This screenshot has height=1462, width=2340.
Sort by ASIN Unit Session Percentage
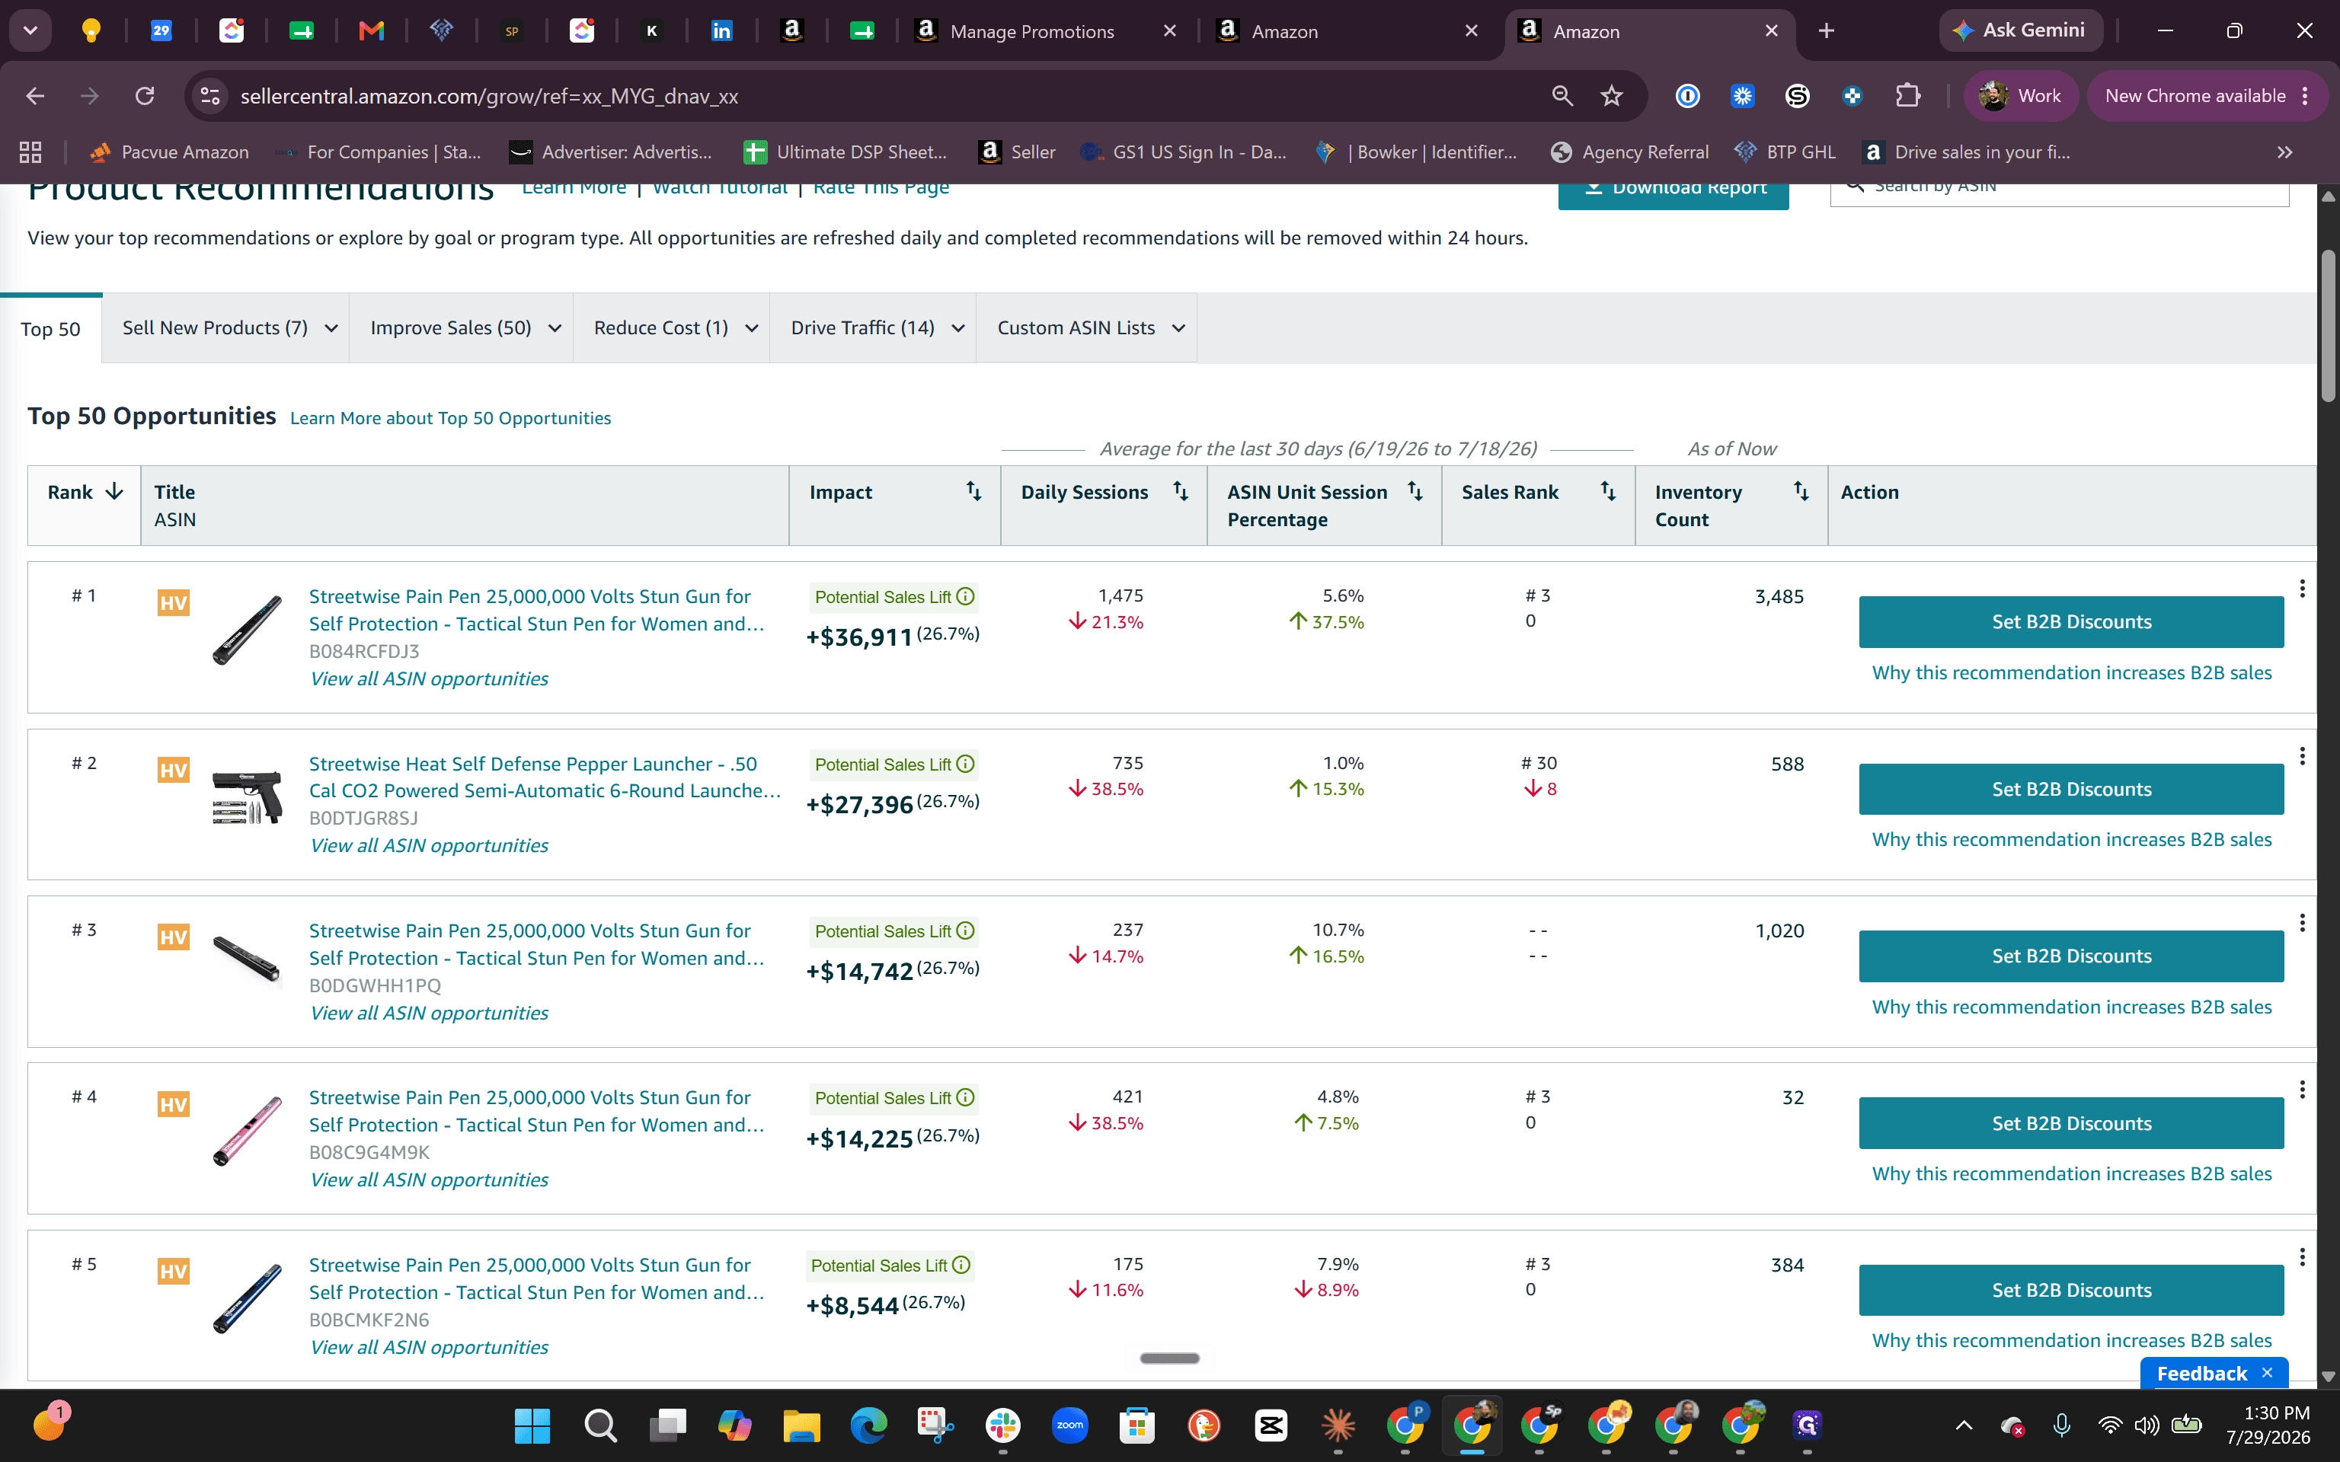(x=1415, y=491)
